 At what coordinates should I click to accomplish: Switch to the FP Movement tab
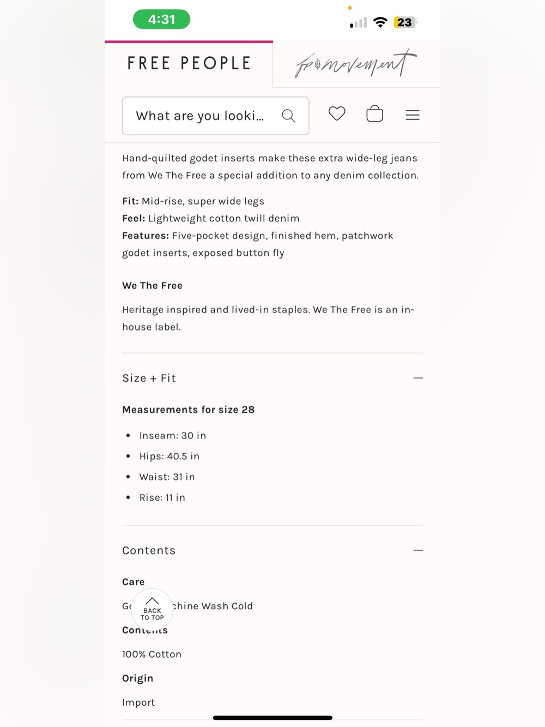[356, 64]
